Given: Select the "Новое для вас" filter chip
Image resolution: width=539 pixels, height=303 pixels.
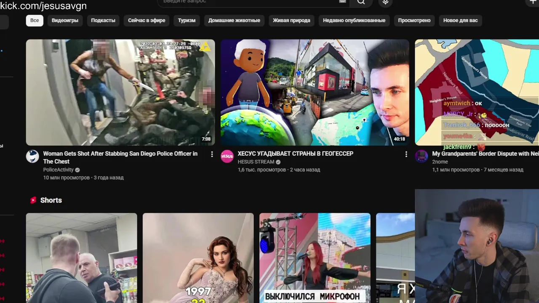Looking at the screenshot, I should coord(460,20).
